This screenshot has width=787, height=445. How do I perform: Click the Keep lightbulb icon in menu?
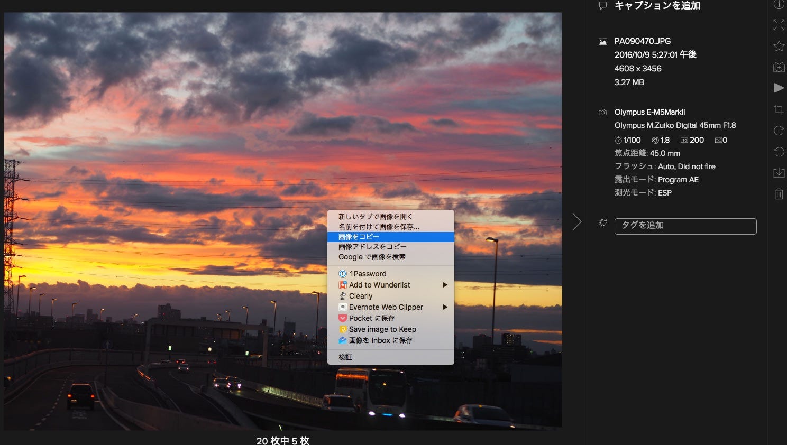[343, 329]
